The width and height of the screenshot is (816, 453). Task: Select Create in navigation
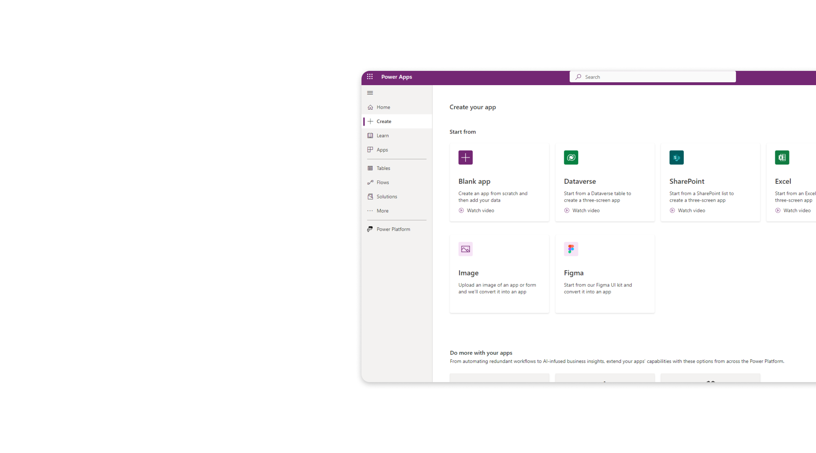tap(397, 121)
